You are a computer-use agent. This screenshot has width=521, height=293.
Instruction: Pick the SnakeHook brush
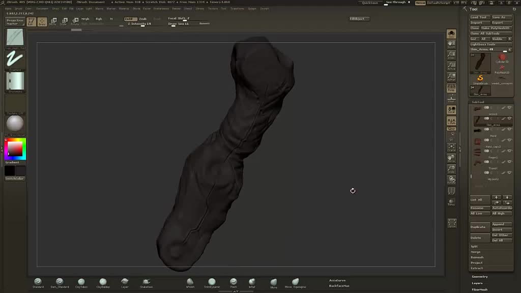pyautogui.click(x=147, y=282)
